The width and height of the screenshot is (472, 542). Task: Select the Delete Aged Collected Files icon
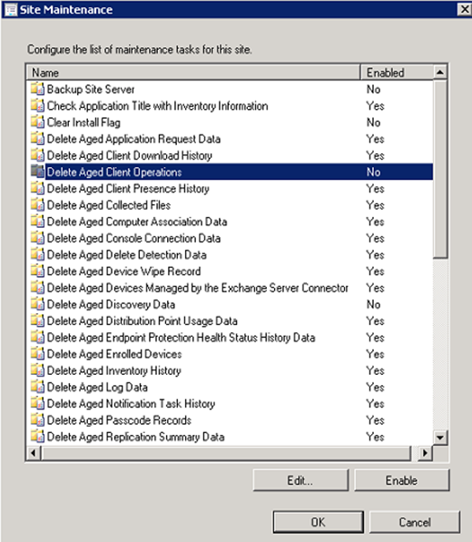click(x=37, y=204)
